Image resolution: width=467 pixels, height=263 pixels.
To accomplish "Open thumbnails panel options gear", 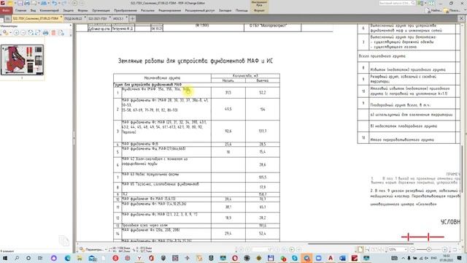I will coord(5,32).
